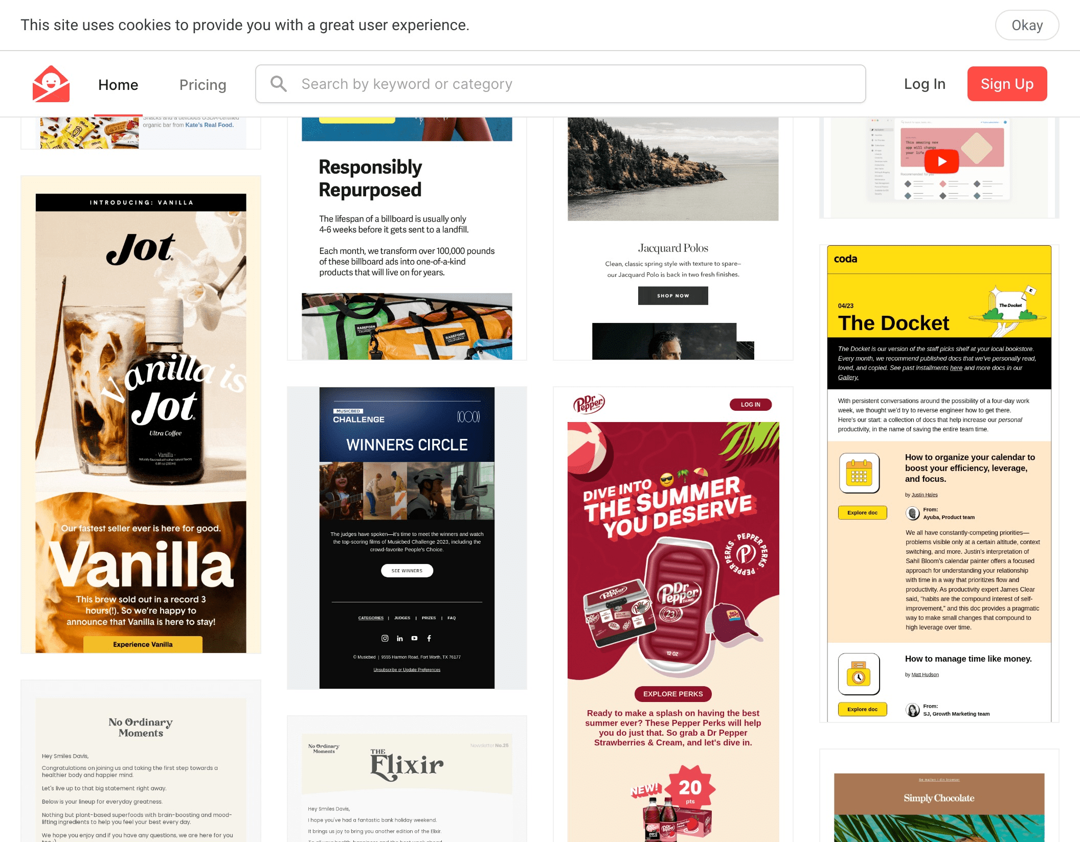Click the Dr Pepper logo in email
The height and width of the screenshot is (842, 1080).
coord(589,404)
